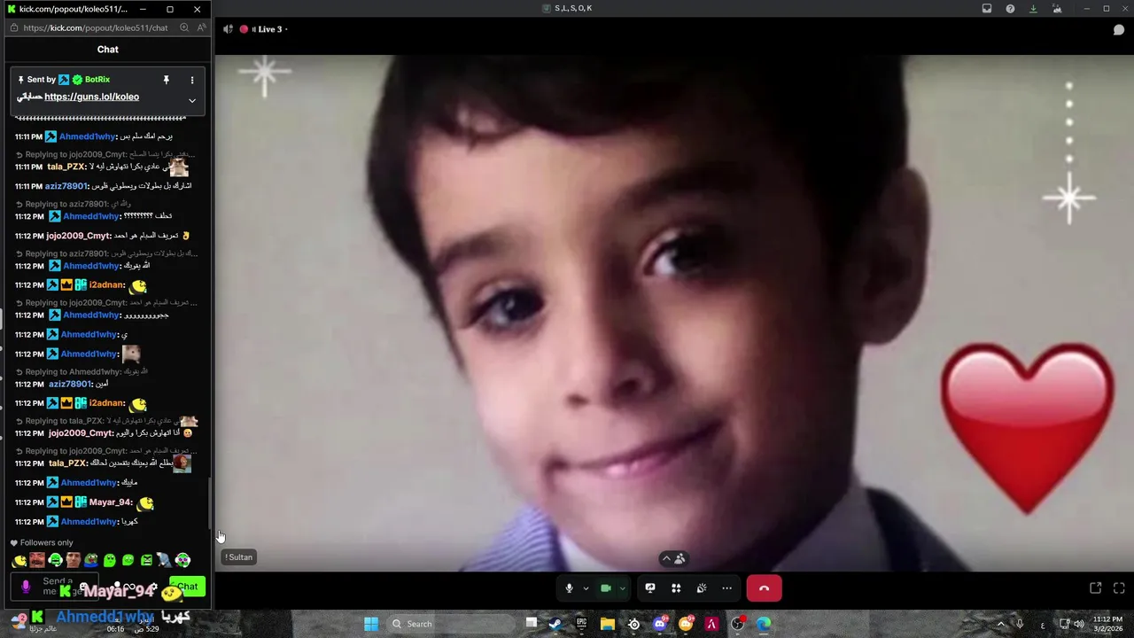Click the Kick popout address bar
This screenshot has height=638, width=1134.
96,27
